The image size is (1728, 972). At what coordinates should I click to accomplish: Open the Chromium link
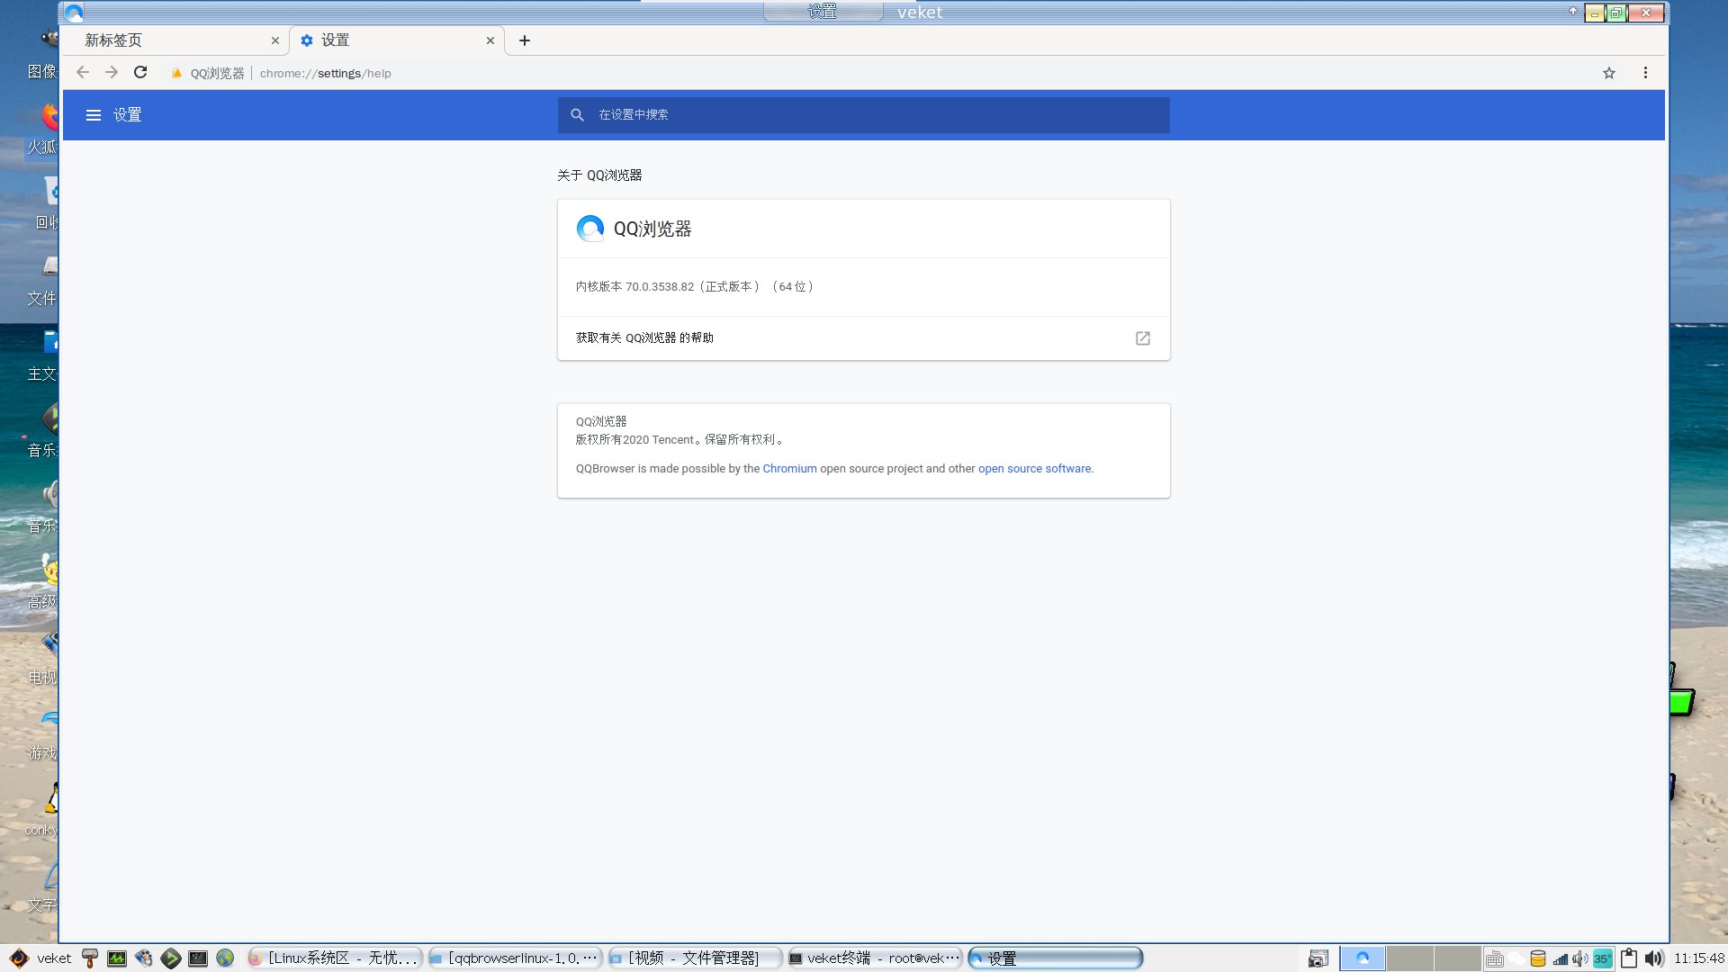(790, 469)
